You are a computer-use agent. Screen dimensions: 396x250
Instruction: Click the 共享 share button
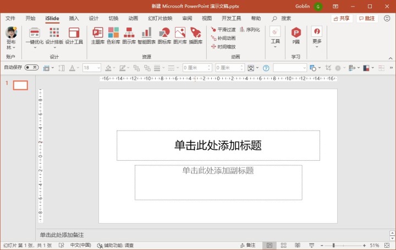(342, 19)
